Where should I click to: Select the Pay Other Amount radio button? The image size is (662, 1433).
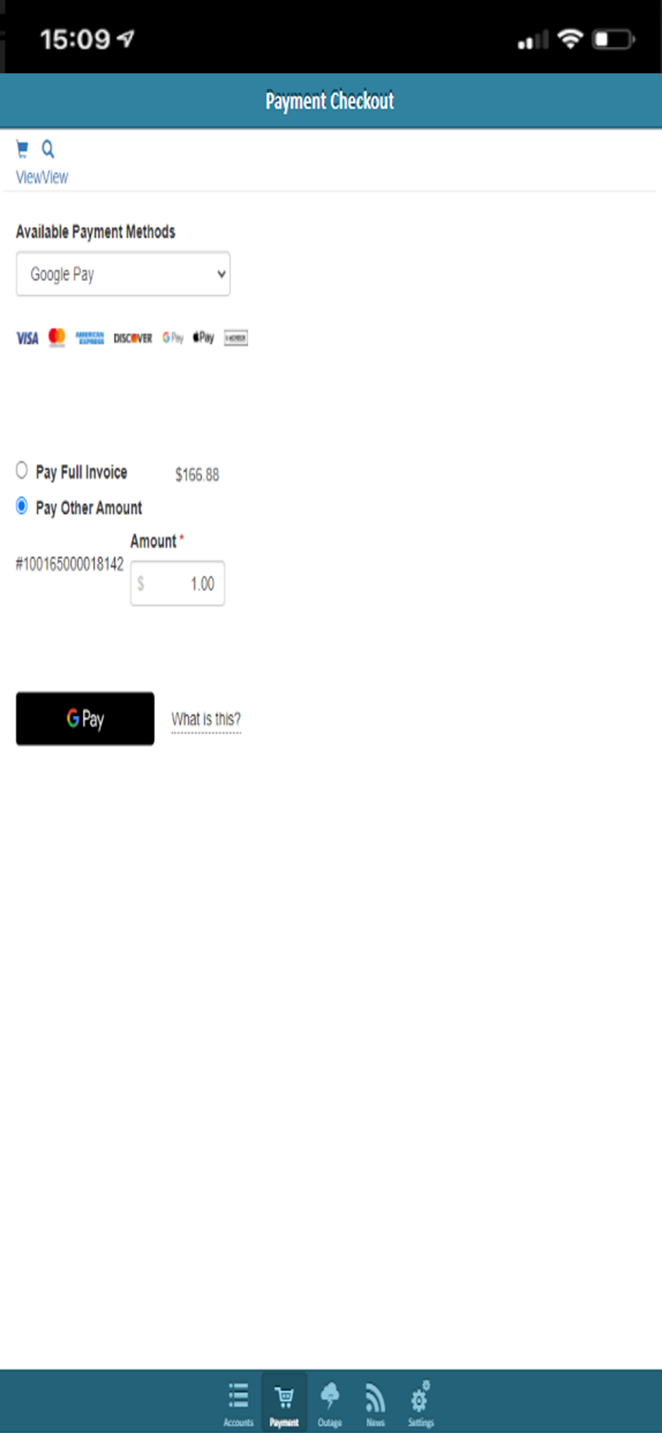(21, 506)
